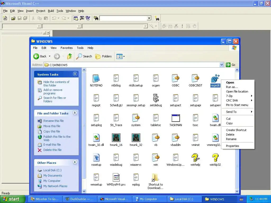This screenshot has height=203, width=271.
Task: Click Find in Files binoculars icon in Visual C++
Action: click(96, 18)
